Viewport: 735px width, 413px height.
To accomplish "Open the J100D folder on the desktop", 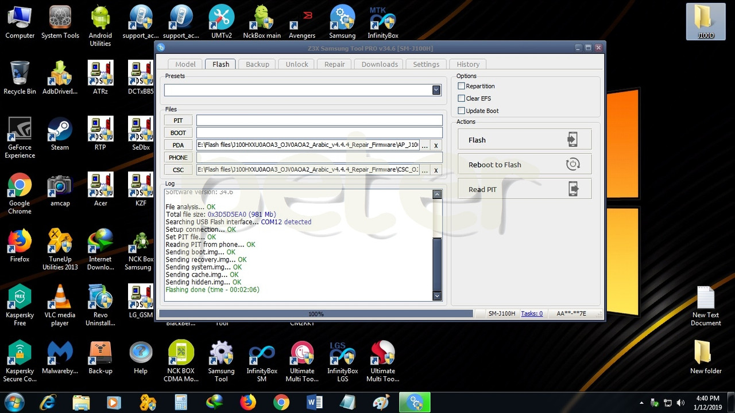I will [706, 23].
